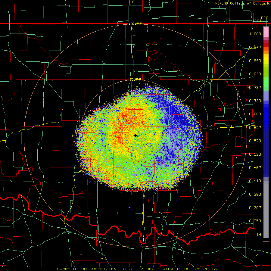Click the 0.680 value on the color scale
The width and height of the screenshot is (271, 271).
pos(255,114)
